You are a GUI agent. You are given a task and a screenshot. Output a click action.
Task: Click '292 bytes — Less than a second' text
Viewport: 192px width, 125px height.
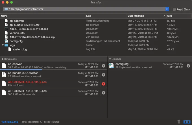134,67
